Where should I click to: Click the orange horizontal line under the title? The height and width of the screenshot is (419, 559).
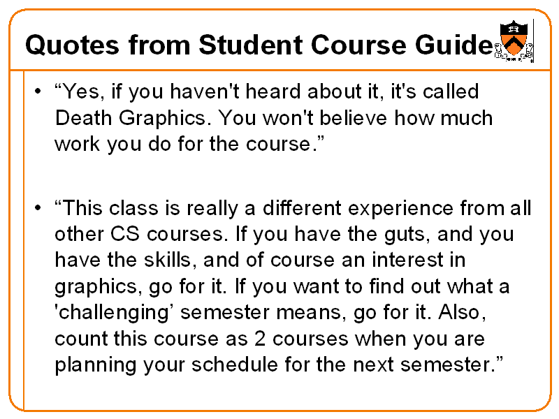click(279, 68)
